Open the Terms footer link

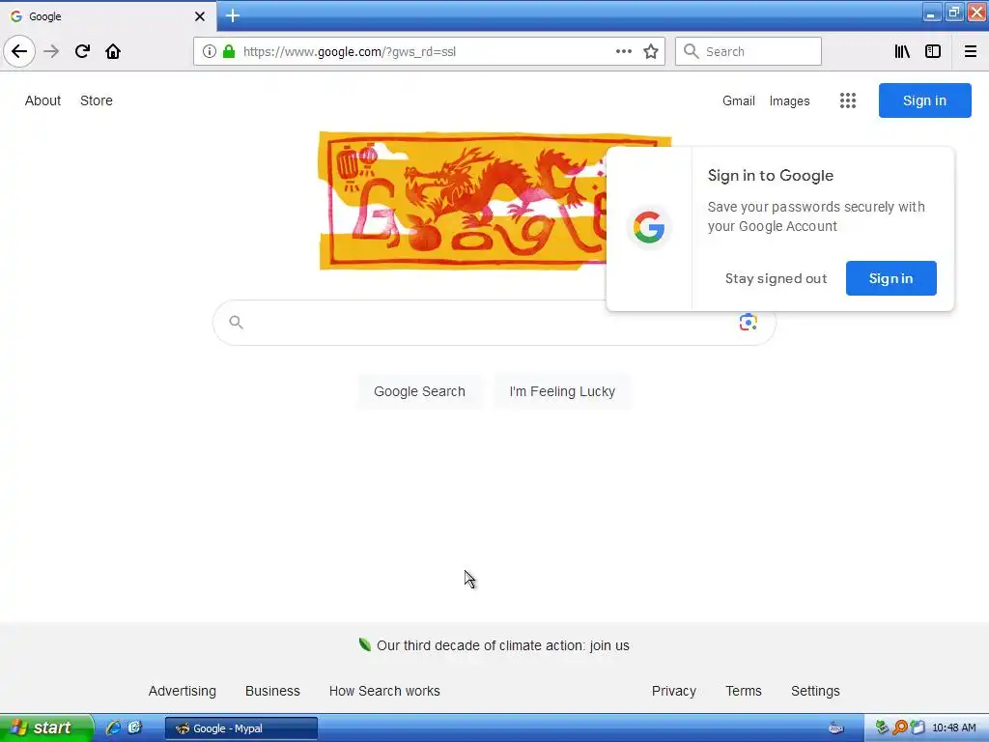point(744,691)
